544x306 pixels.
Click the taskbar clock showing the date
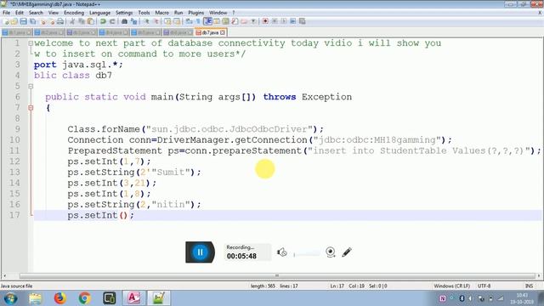[522, 298]
